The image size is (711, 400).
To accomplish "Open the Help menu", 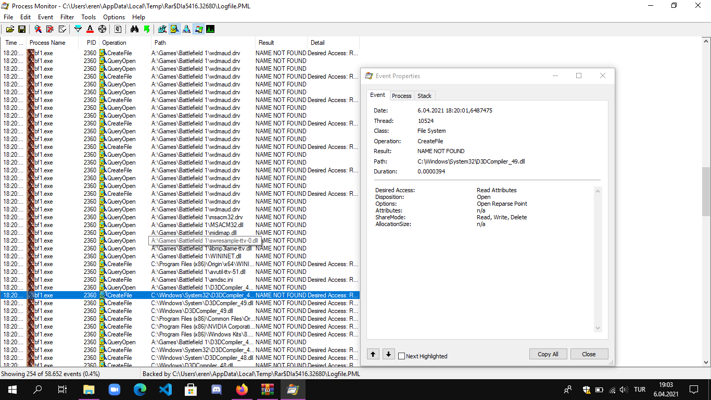I will 138,17.
